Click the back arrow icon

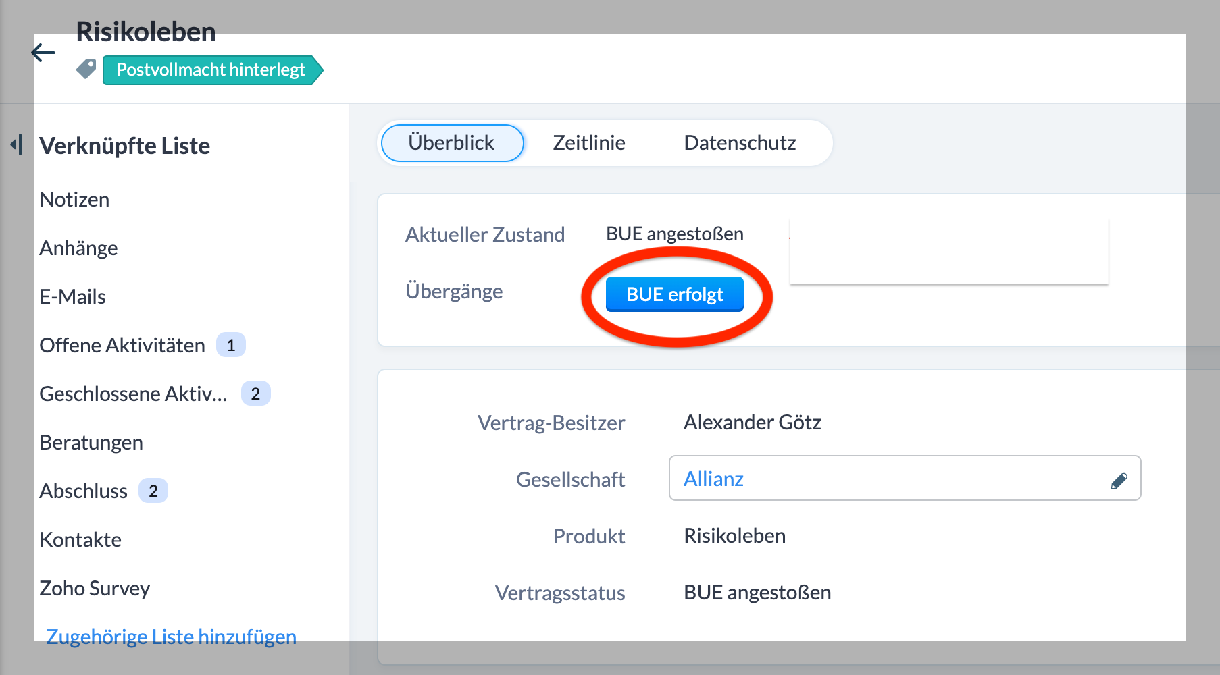43,53
